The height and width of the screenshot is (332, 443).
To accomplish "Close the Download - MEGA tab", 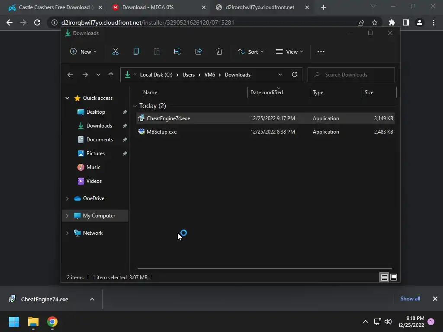I will pos(204,7).
